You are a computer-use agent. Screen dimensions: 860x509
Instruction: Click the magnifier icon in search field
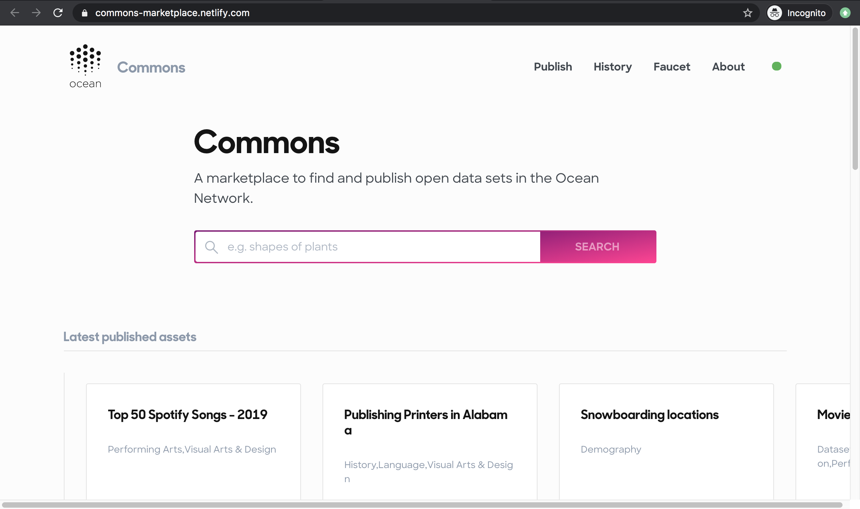(x=211, y=247)
